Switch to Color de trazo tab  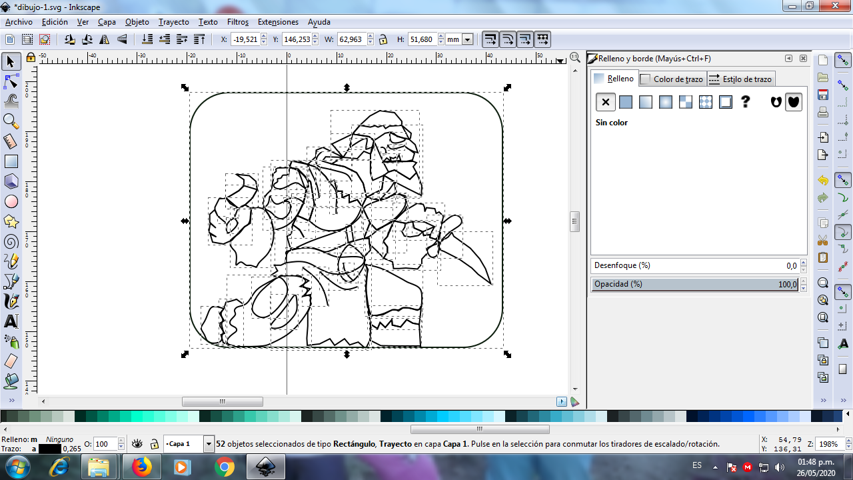point(672,79)
